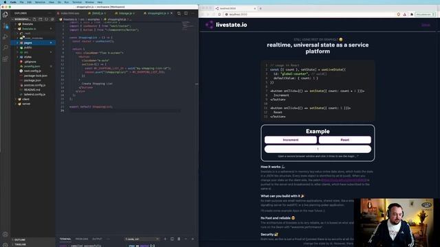Image resolution: width=440 pixels, height=247 pixels.
Task: Click the New File icon in Explorer header
Action: click(34, 19)
